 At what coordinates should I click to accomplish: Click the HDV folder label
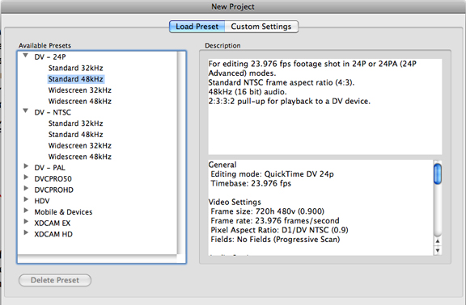click(x=42, y=201)
